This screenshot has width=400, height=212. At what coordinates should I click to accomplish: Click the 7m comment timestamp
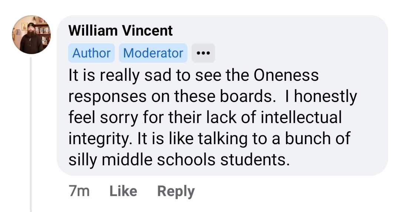point(79,191)
